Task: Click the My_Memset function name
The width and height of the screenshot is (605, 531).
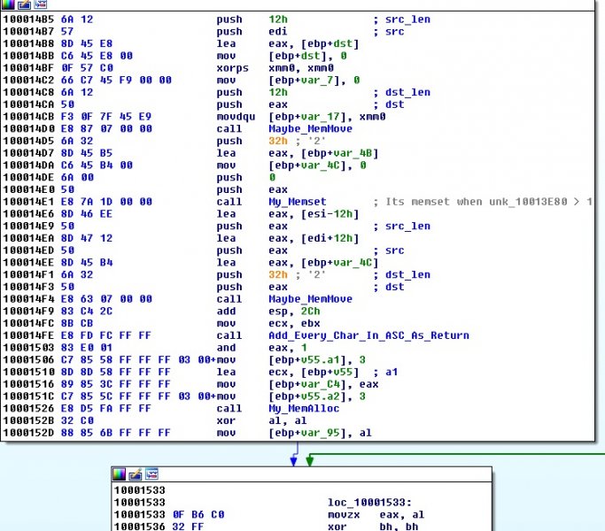Action: pos(297,202)
